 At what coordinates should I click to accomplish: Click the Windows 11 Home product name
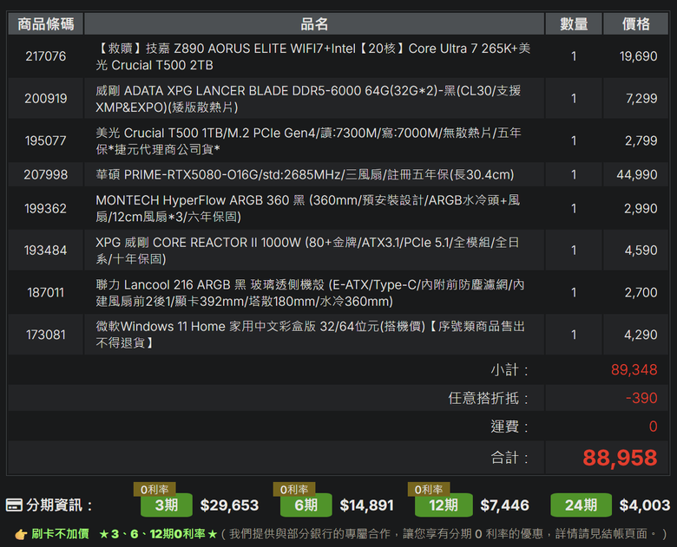(310, 335)
